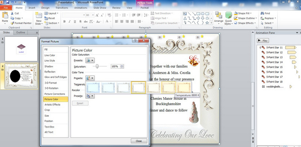Open the Quick Styles gallery
This screenshot has height=147, width=301.
click(228, 18)
